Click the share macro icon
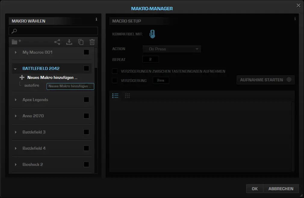The height and width of the screenshot is (198, 304). 57,42
